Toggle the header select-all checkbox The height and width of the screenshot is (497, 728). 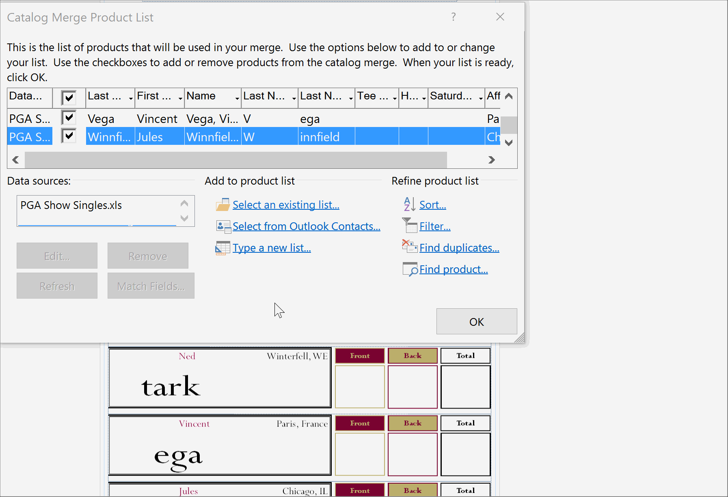click(x=69, y=98)
